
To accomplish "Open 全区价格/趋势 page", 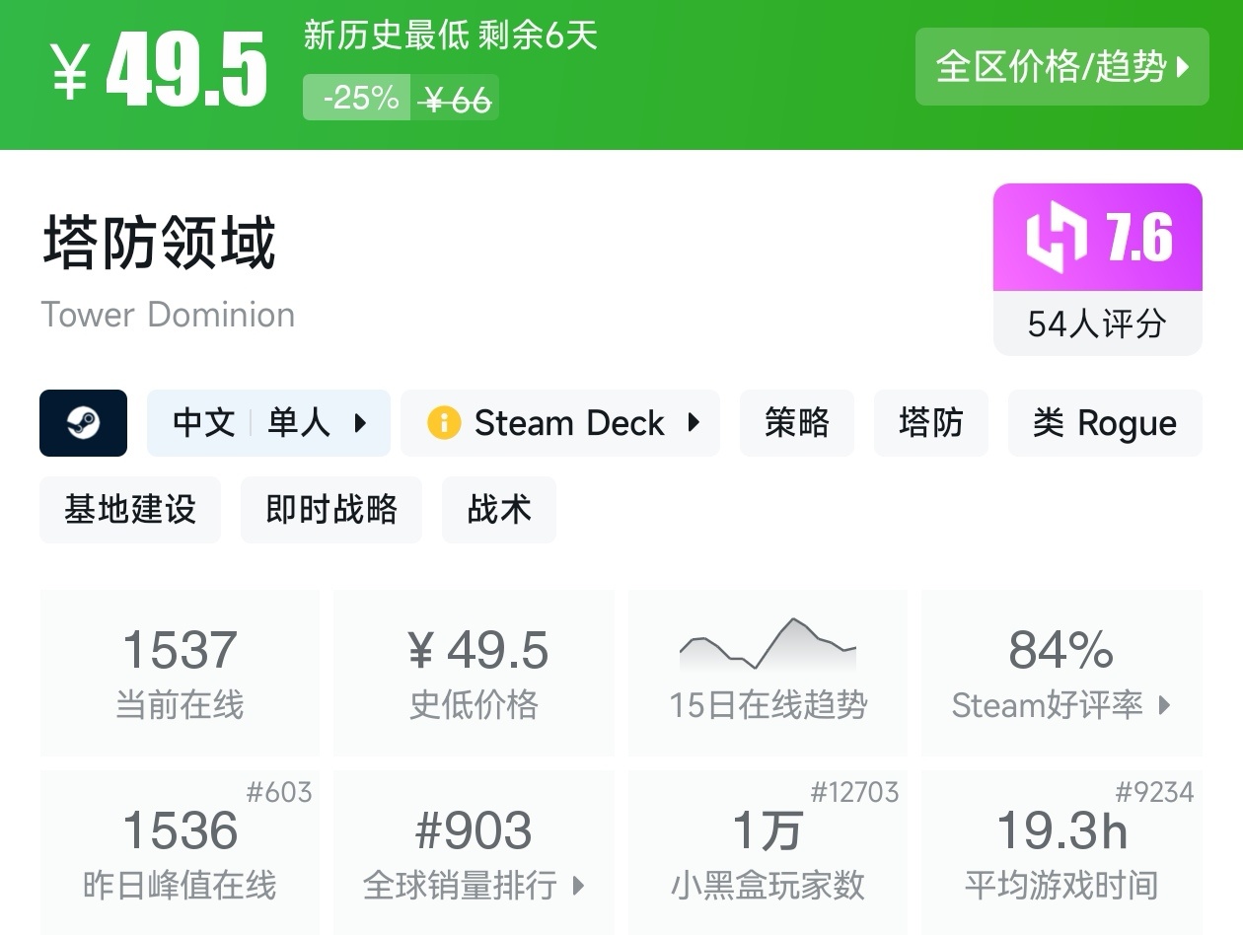I will tap(1062, 67).
